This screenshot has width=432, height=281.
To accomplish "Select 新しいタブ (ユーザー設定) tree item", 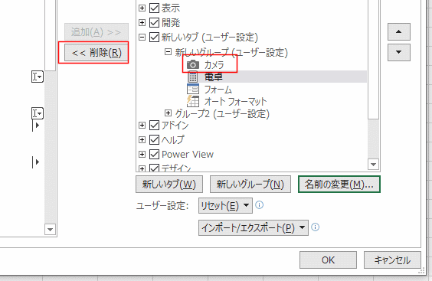I will pyautogui.click(x=210, y=38).
